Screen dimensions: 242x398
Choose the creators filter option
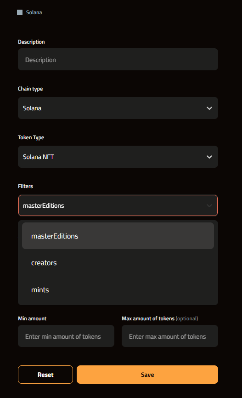[118, 263]
